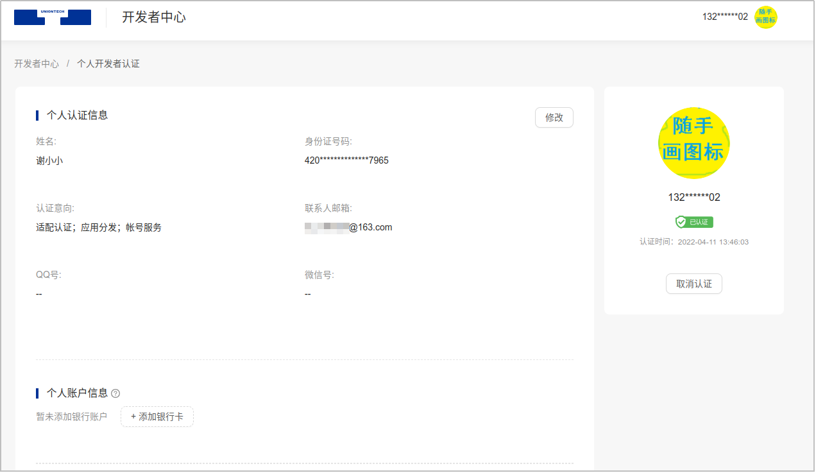Screen dimensions: 816x473
Task: Click the 开发者中心 header title
Action: coord(154,17)
